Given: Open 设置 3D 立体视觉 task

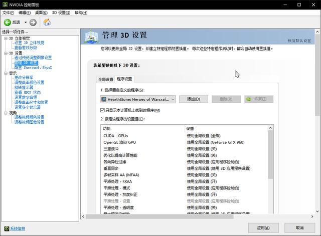Looking at the screenshot, I should coord(29,43).
